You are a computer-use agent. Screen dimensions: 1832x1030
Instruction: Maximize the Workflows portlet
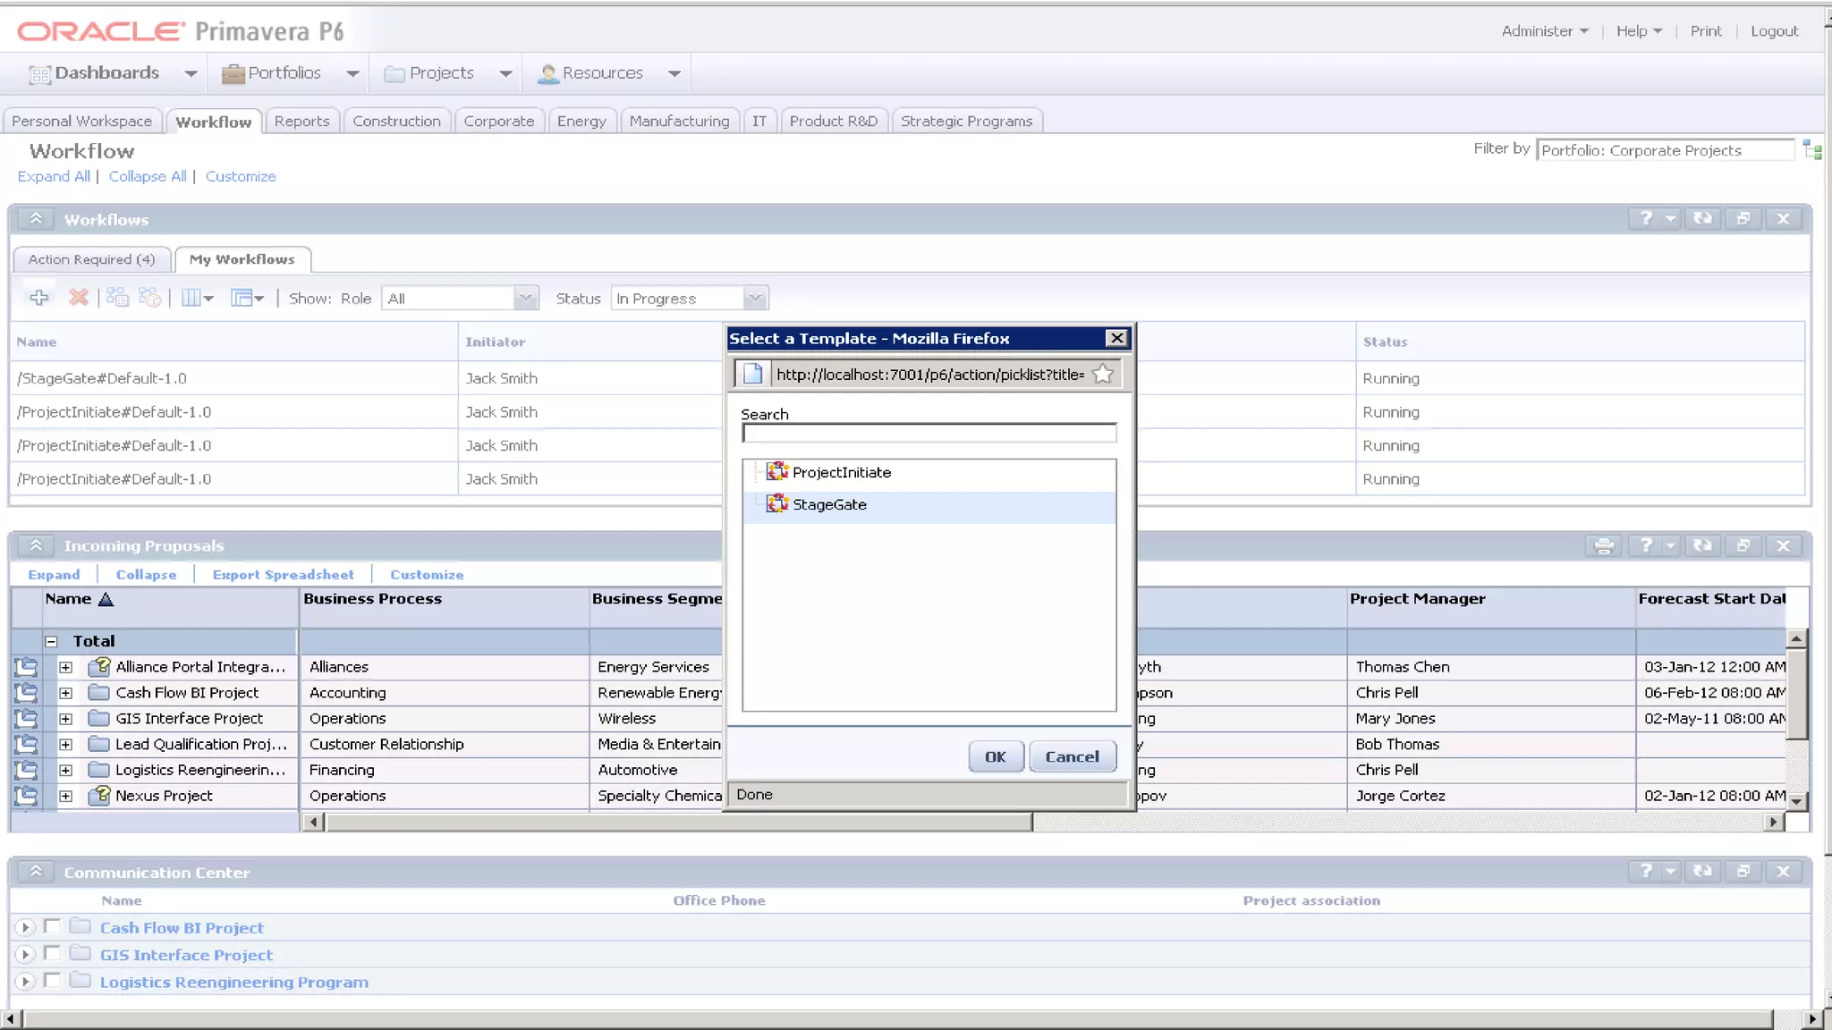click(1743, 218)
